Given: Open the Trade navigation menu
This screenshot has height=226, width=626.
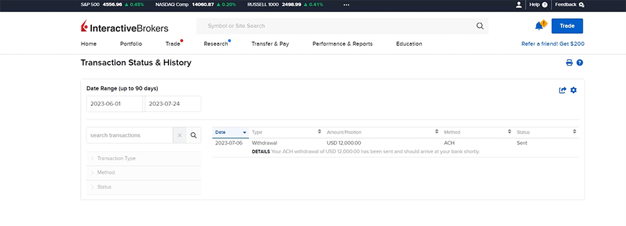Looking at the screenshot, I should point(173,44).
